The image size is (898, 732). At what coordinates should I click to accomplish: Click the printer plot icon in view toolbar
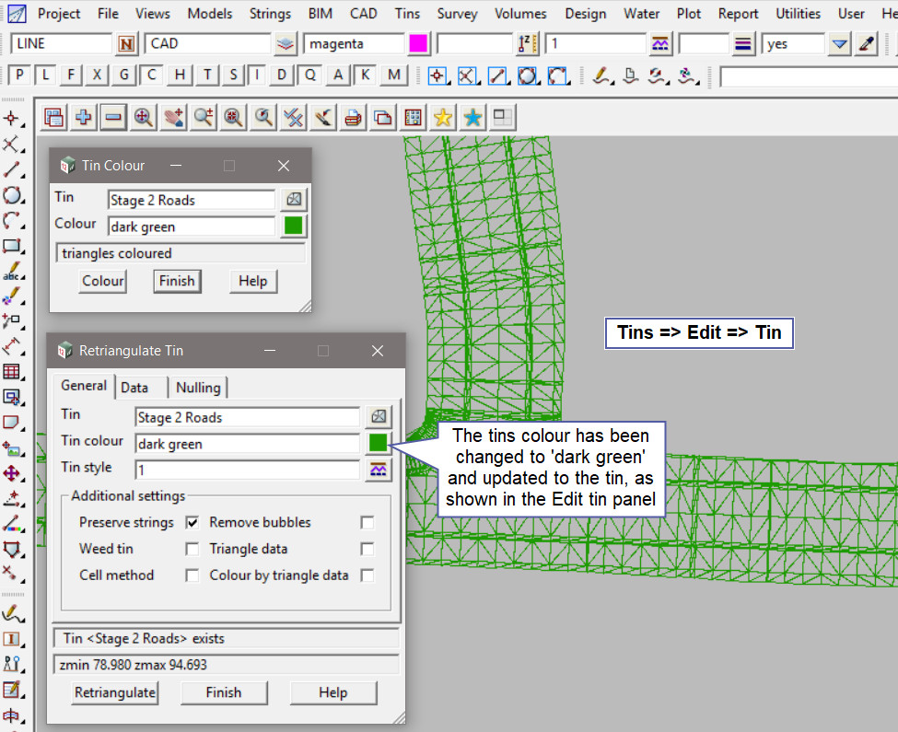[x=352, y=117]
